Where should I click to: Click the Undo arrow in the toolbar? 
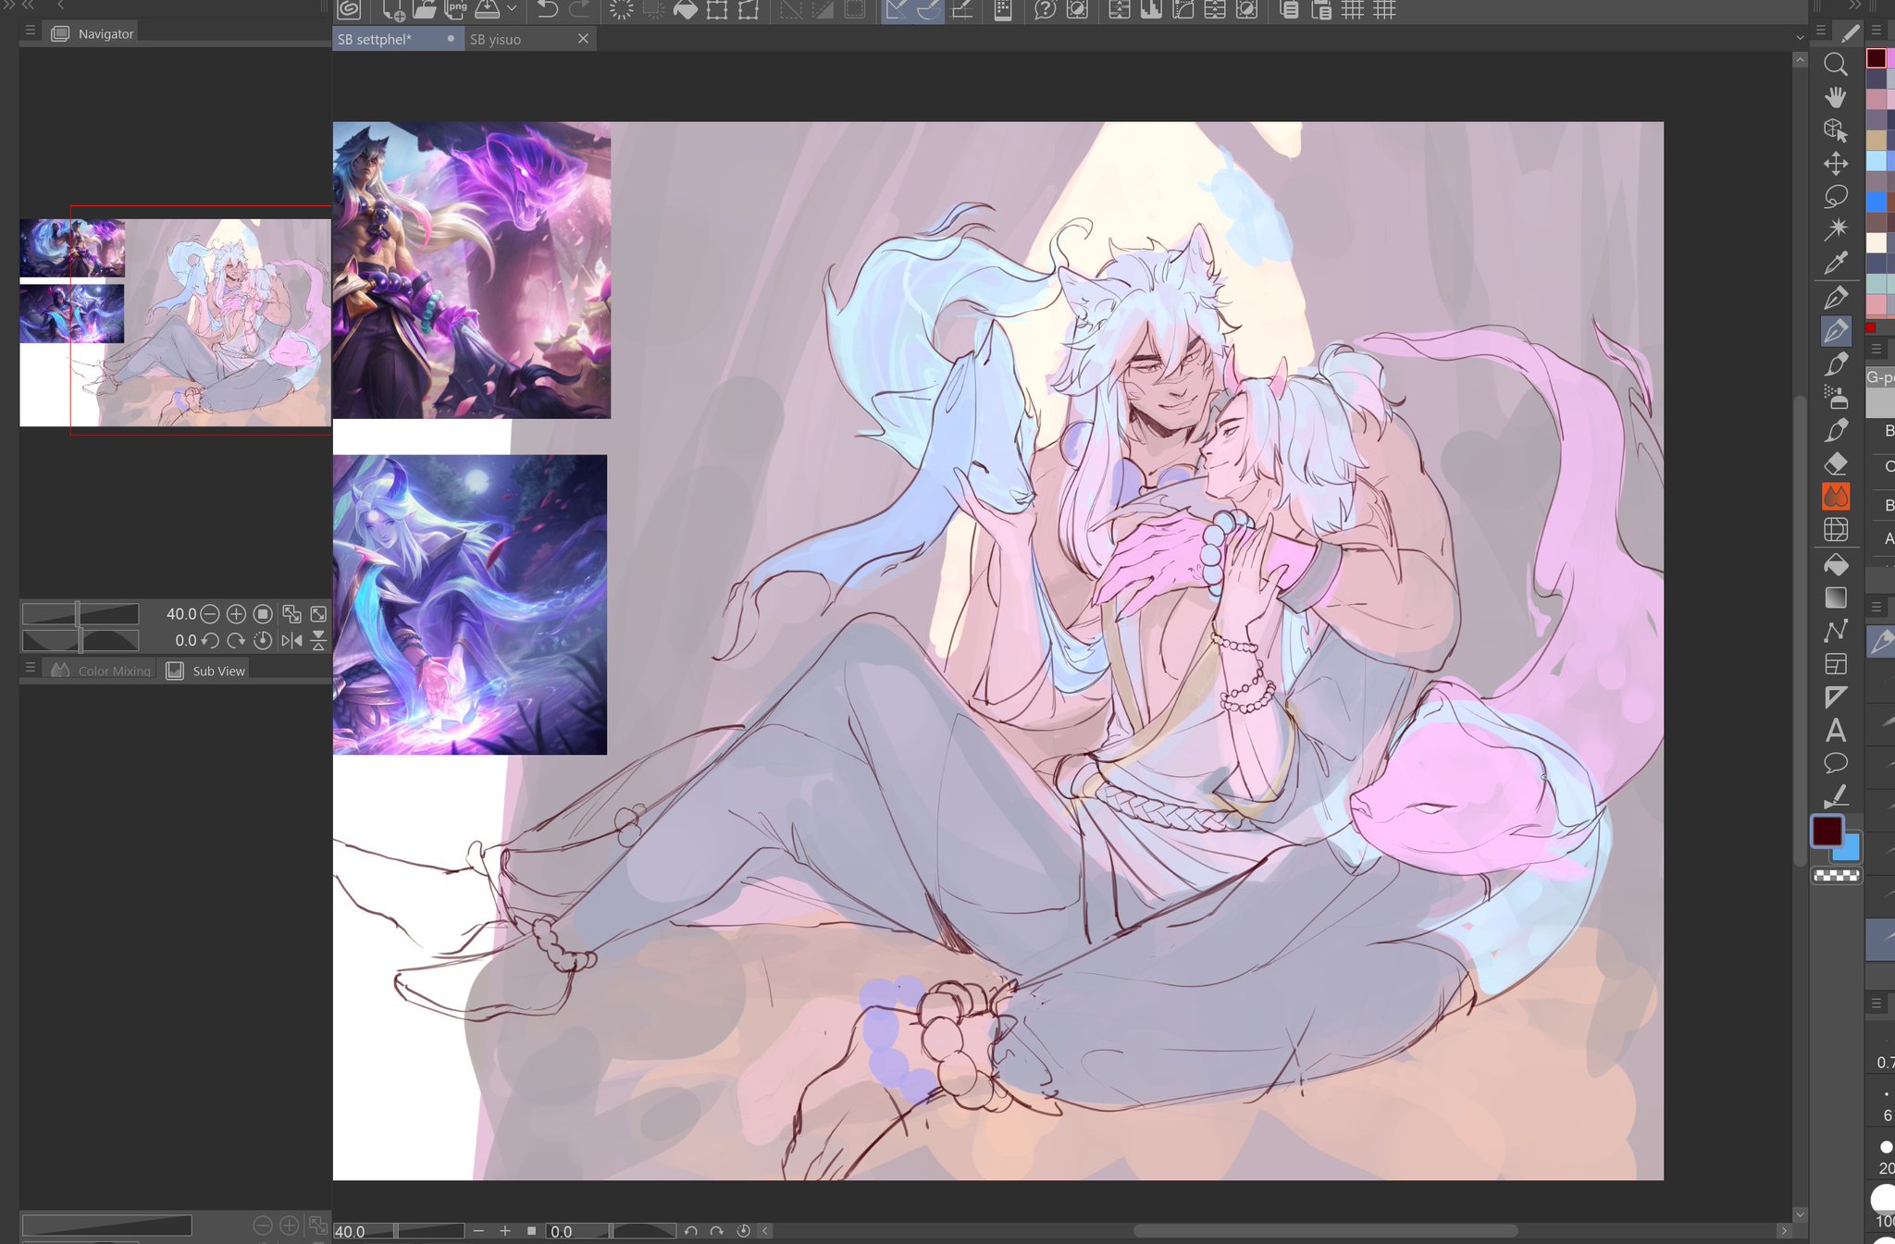pos(548,11)
